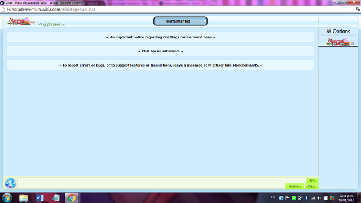
Task: Clear the chat with the Clear button
Action: (x=311, y=186)
